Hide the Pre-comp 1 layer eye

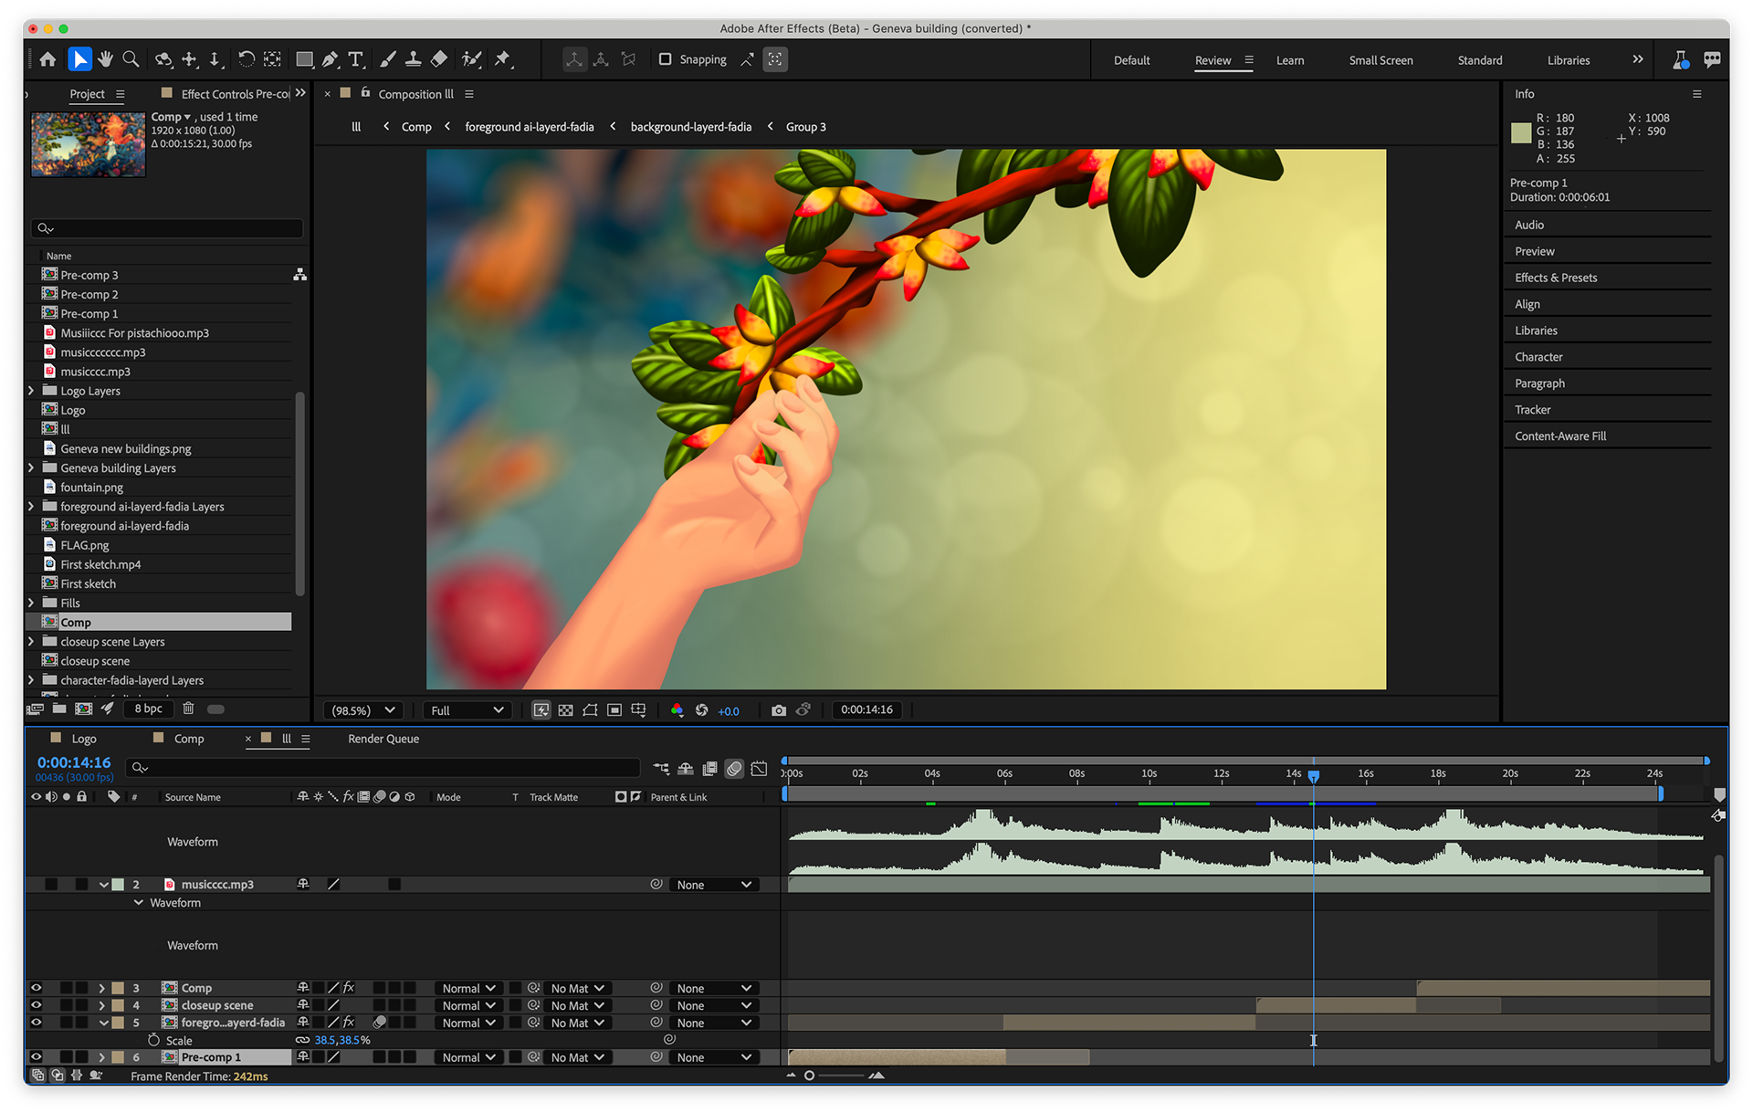[x=37, y=1057]
